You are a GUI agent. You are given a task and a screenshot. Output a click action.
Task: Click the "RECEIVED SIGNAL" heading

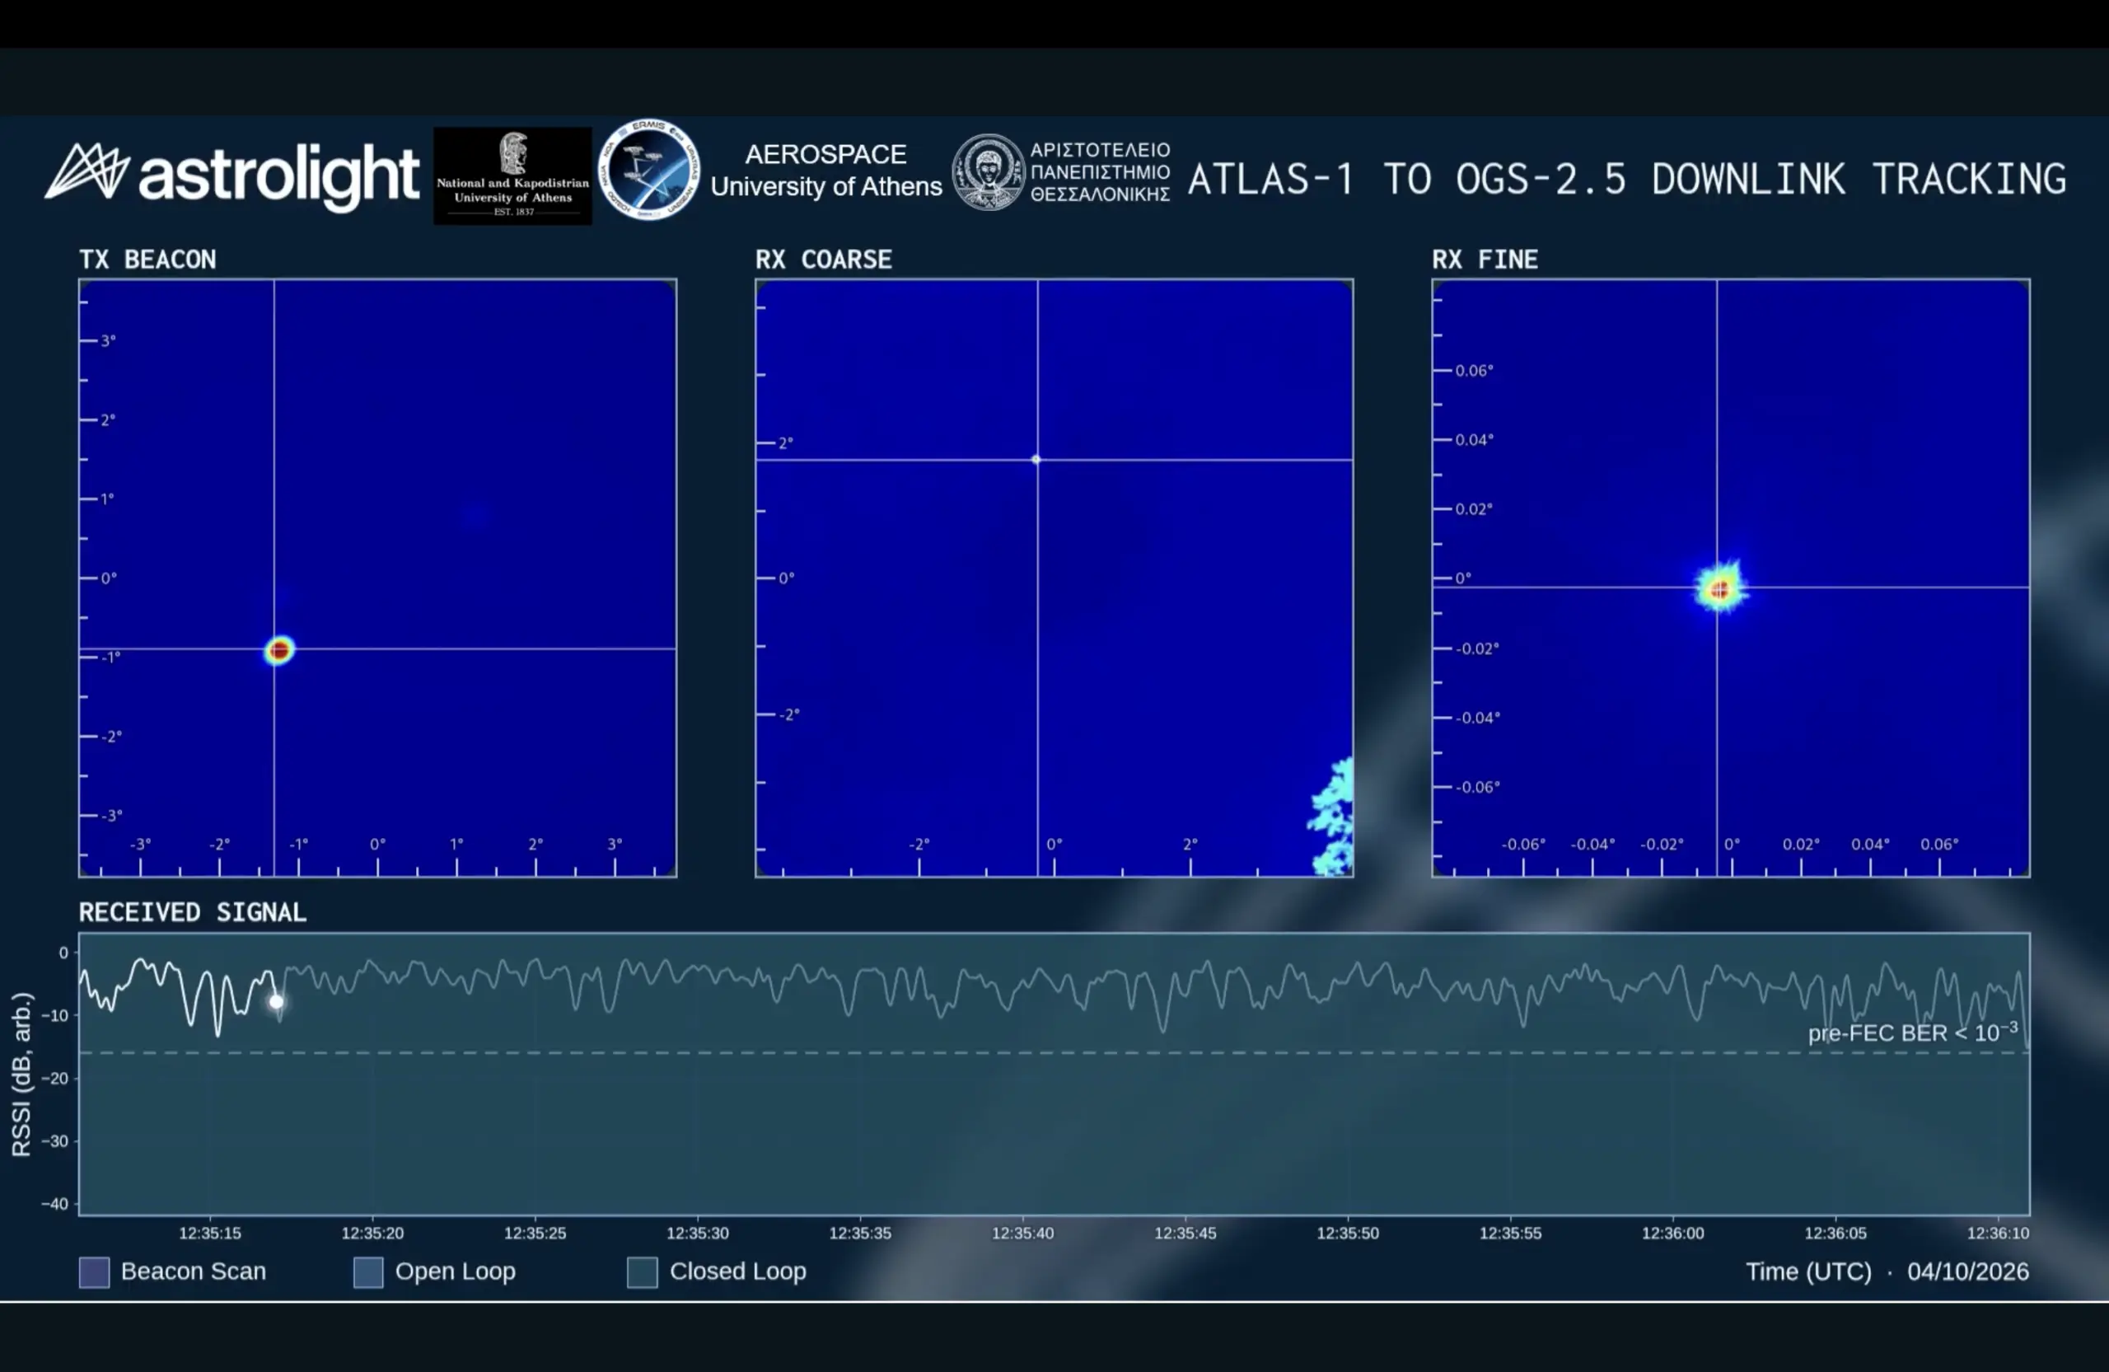[x=192, y=912]
